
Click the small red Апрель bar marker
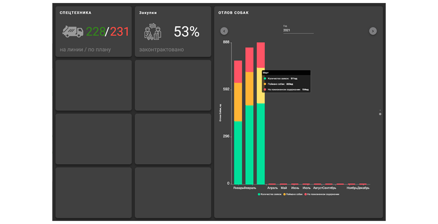[272, 184]
